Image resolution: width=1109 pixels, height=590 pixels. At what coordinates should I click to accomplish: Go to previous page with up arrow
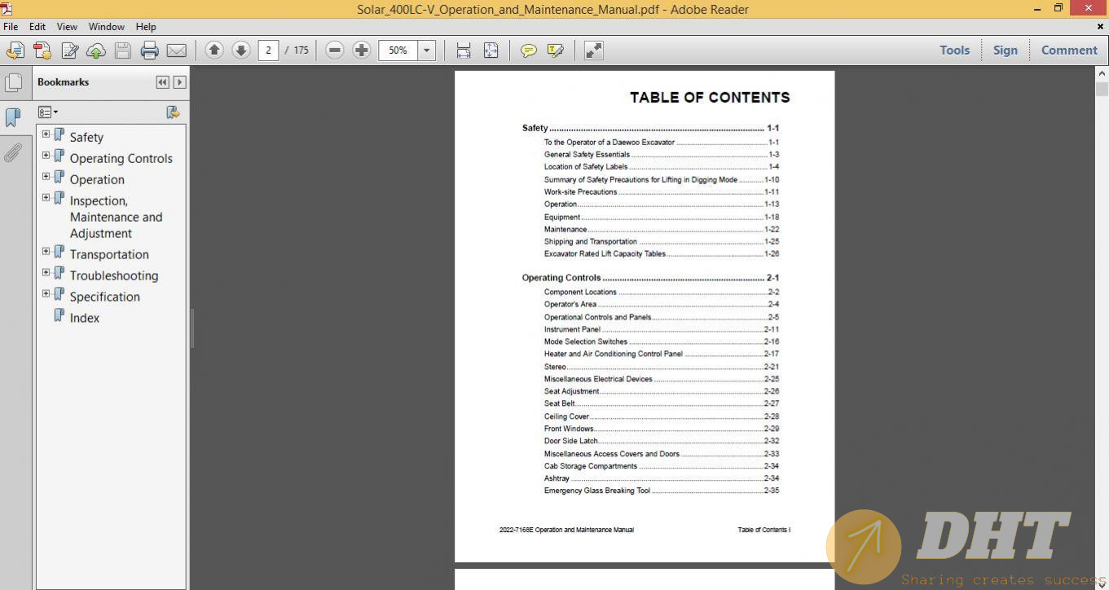[x=214, y=51]
